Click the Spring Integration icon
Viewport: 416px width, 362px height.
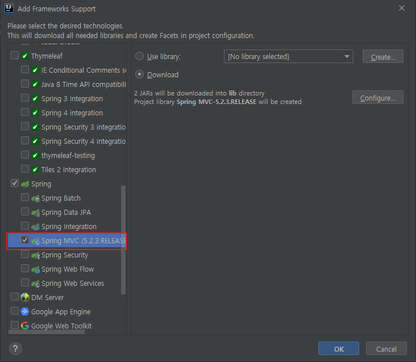coord(35,227)
